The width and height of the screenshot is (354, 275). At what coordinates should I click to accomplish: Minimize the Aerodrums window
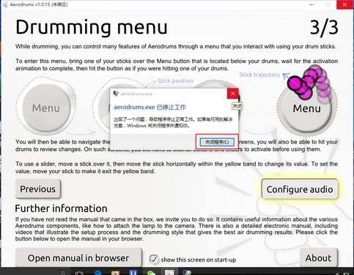coord(311,4)
